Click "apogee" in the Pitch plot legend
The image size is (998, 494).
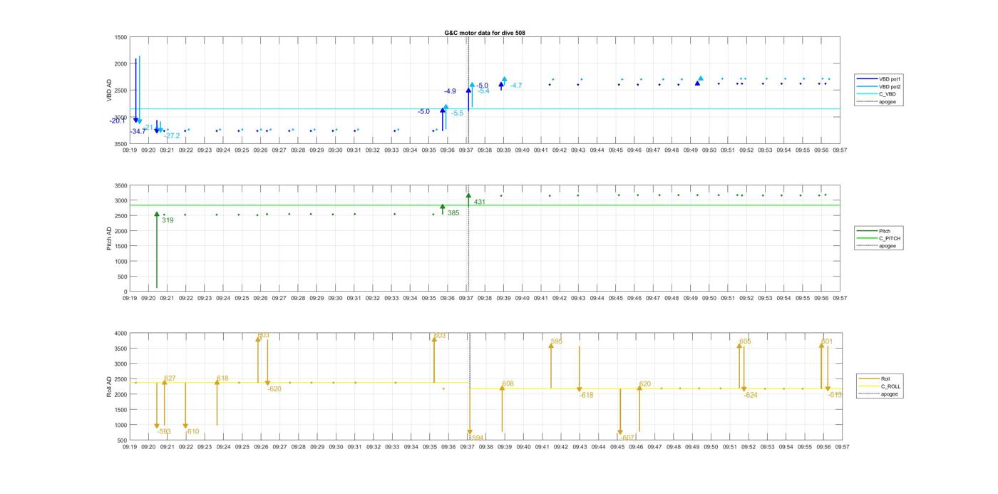tap(877, 246)
